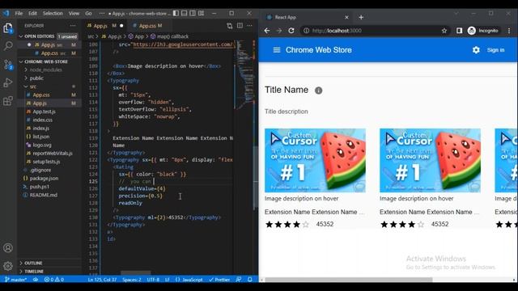Toggle primary side bar layout icon
The image size is (518, 291).
(x=176, y=13)
